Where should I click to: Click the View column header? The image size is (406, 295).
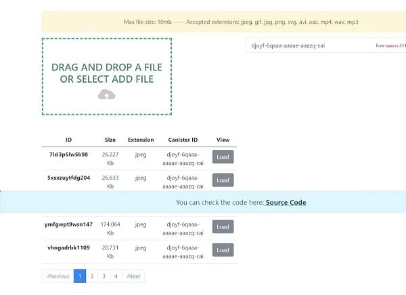coord(223,140)
